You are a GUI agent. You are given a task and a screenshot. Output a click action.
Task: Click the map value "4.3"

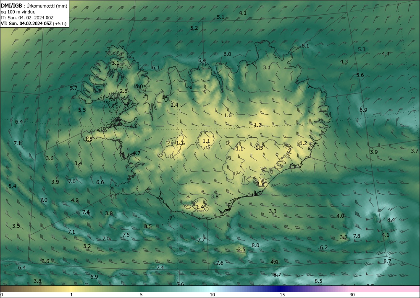click(x=344, y=62)
